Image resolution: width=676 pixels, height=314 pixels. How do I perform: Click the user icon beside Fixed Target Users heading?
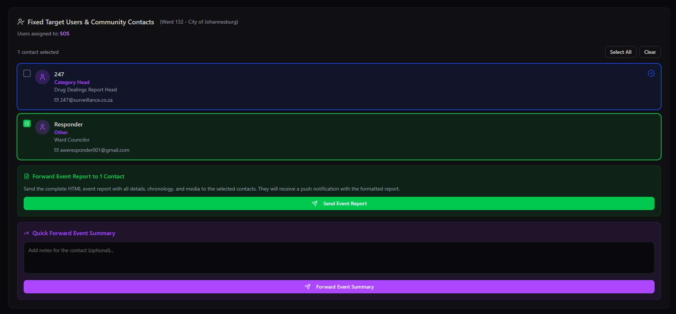(21, 22)
